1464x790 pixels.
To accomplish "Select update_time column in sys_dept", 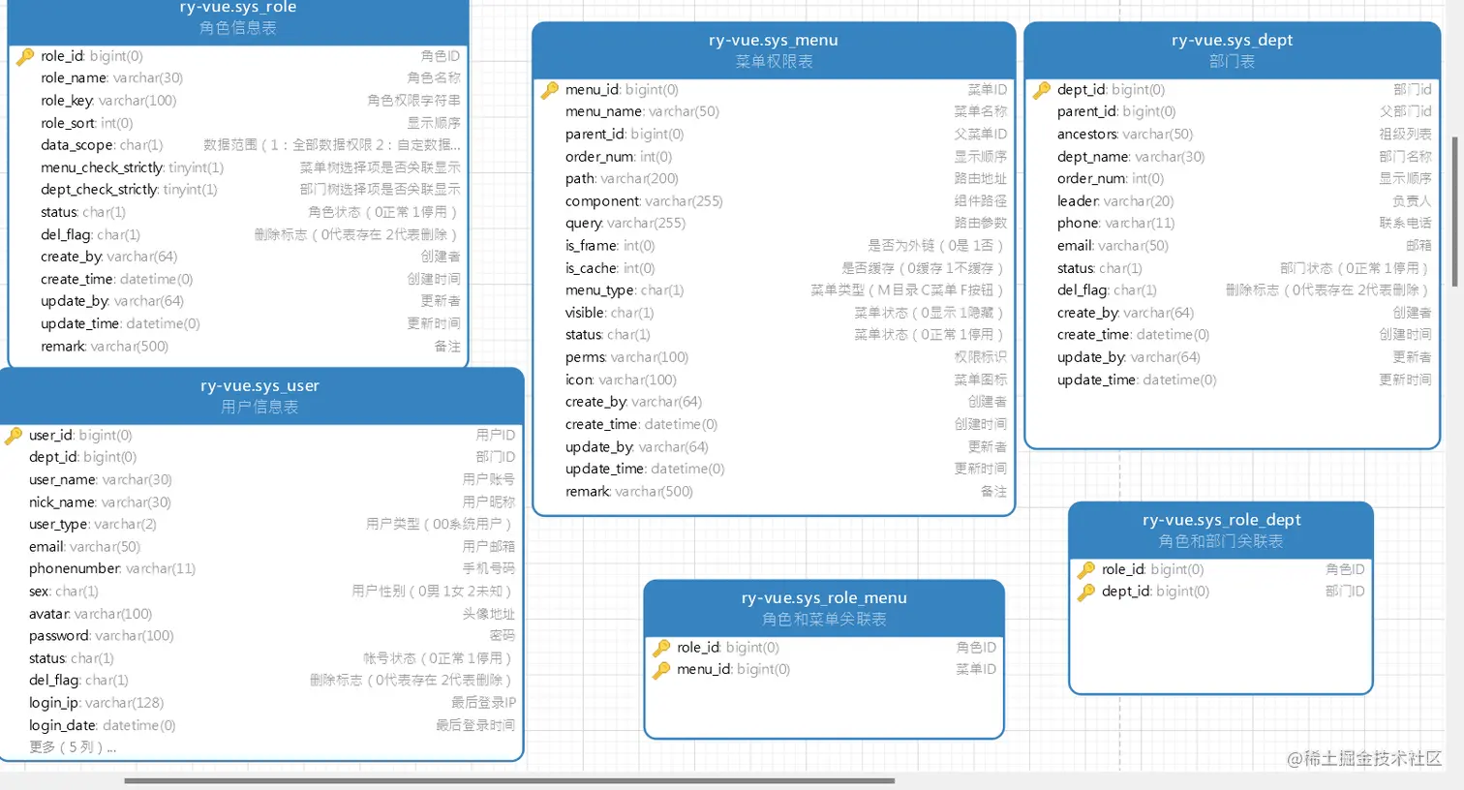I will click(x=1232, y=380).
